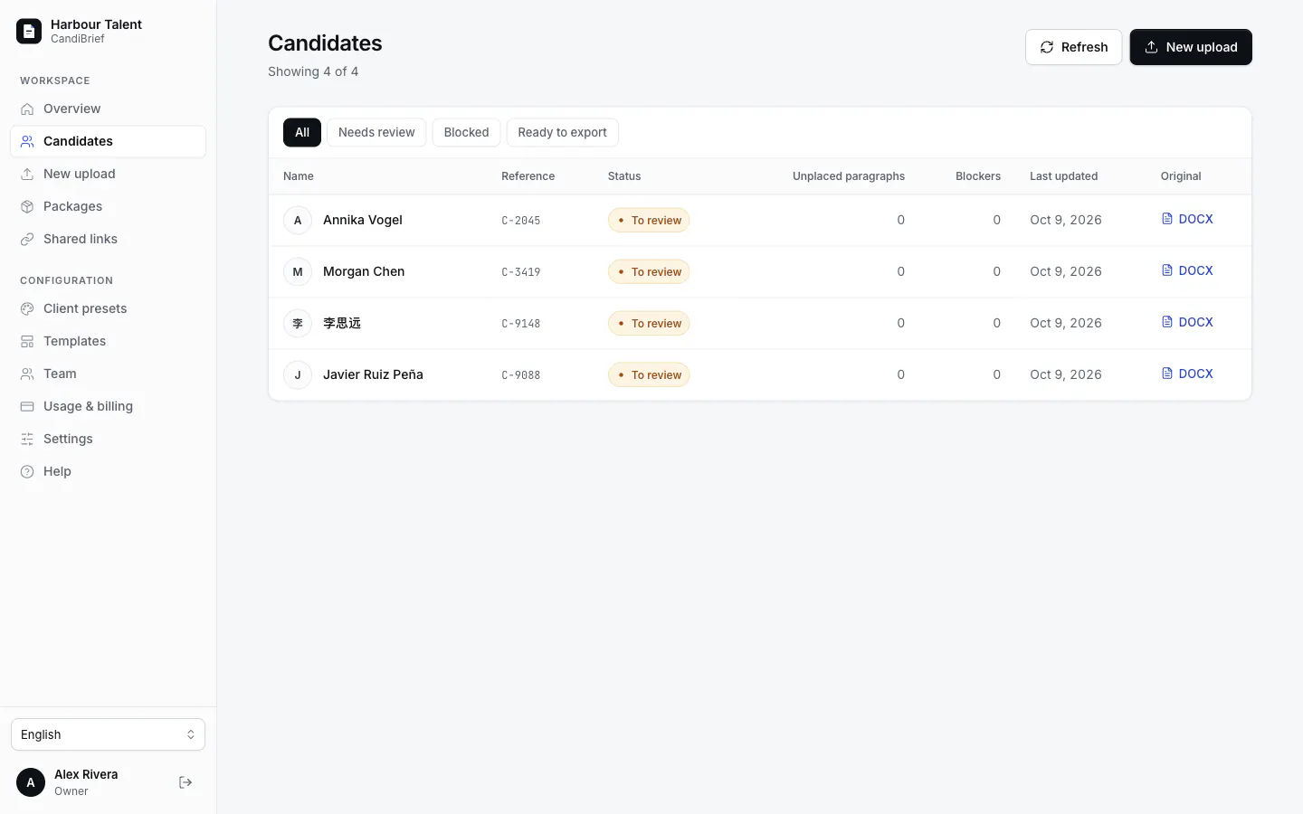Click the Unplaced paragraphs column header
This screenshot has height=814, width=1303.
click(849, 176)
